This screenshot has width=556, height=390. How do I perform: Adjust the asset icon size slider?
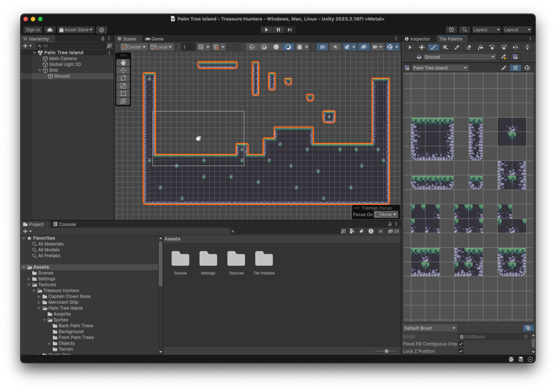click(x=386, y=351)
